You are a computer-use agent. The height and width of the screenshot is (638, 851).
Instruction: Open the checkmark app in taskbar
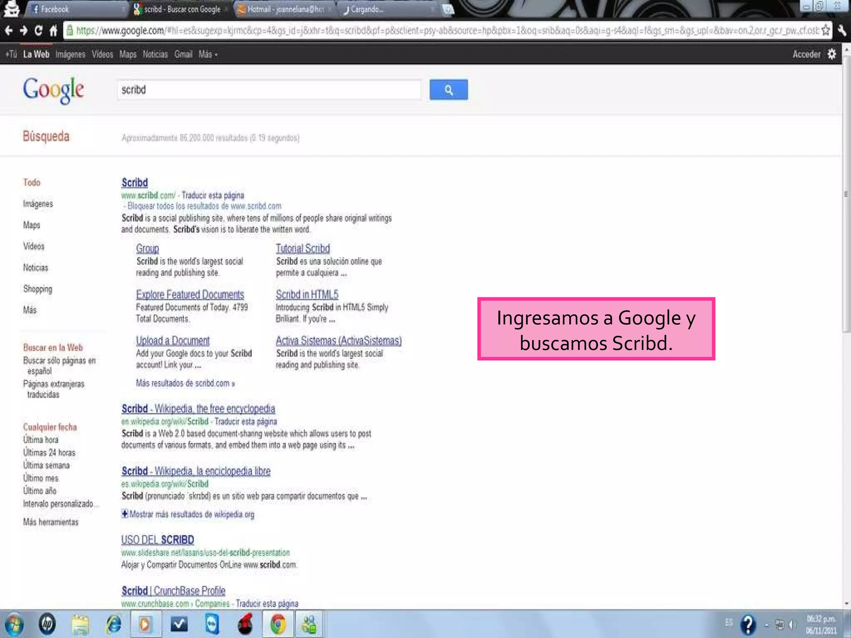179,624
